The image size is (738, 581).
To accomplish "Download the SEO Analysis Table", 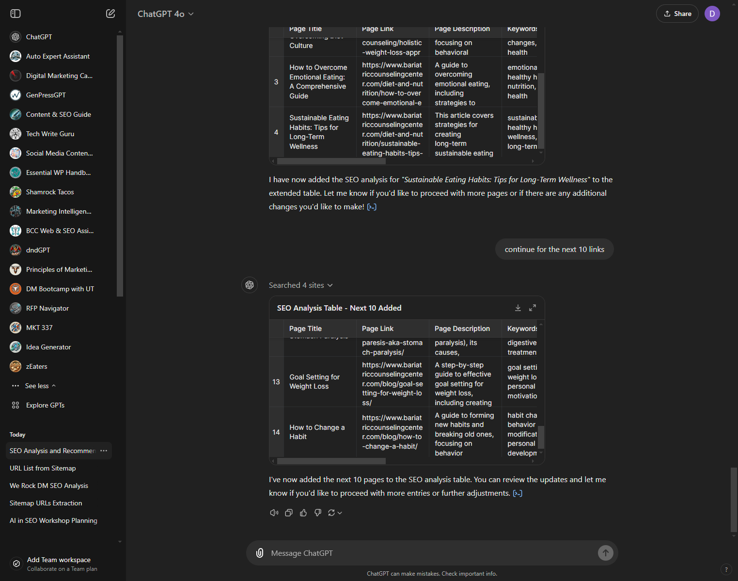I will point(518,308).
